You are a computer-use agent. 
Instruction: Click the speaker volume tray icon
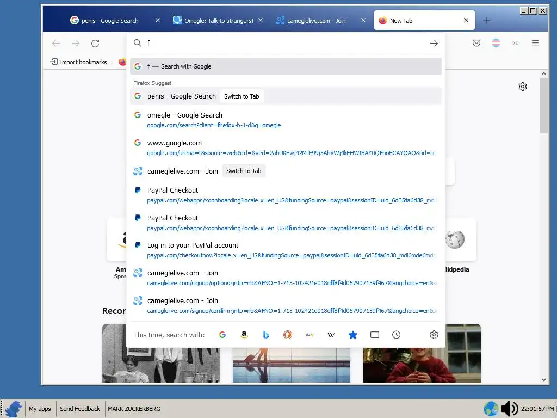[x=509, y=409]
